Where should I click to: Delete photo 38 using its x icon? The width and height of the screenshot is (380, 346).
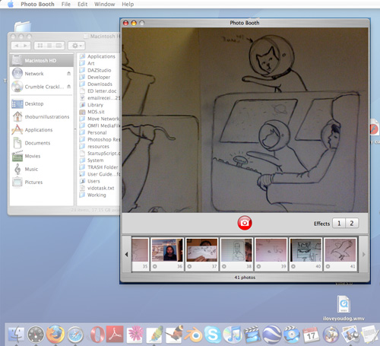click(224, 266)
